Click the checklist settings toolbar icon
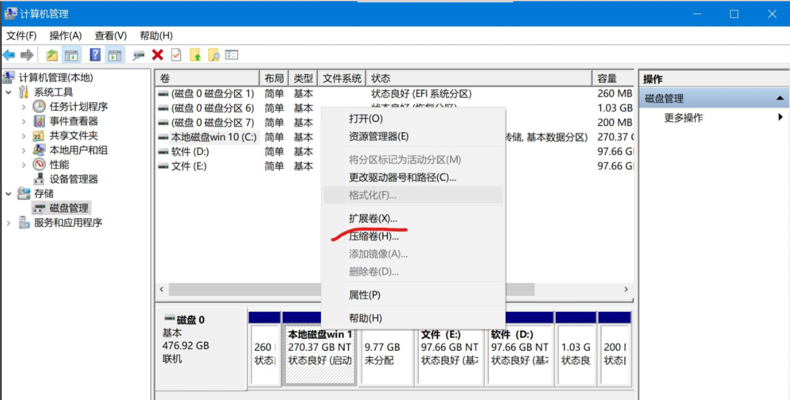Viewport: 790px width, 400px height. pos(232,55)
